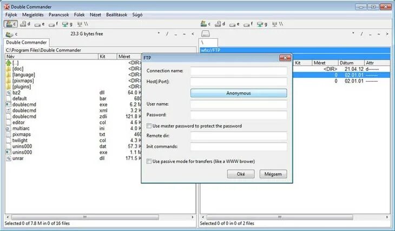Confirm FTP dialog with Oké

pos(241,174)
